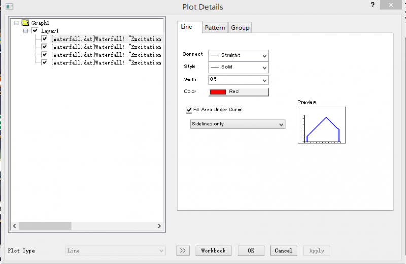Click the Width input field
This screenshot has height=264, width=406.
[234, 80]
